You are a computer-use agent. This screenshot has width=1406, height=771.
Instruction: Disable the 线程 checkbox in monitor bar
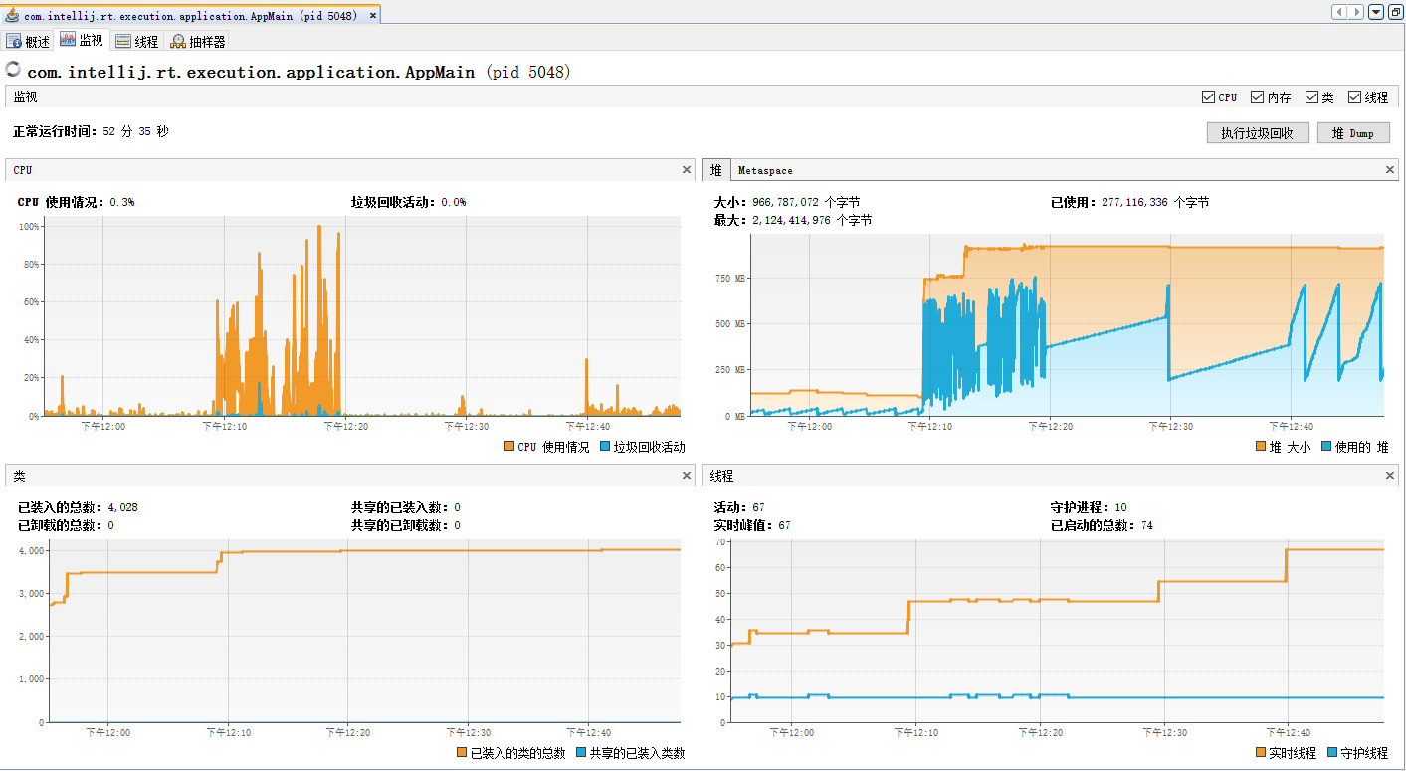tap(1354, 96)
